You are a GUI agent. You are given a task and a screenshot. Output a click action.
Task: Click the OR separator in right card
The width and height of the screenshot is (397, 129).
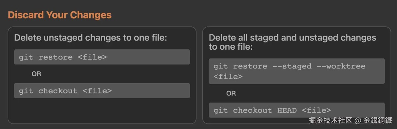[x=231, y=93]
